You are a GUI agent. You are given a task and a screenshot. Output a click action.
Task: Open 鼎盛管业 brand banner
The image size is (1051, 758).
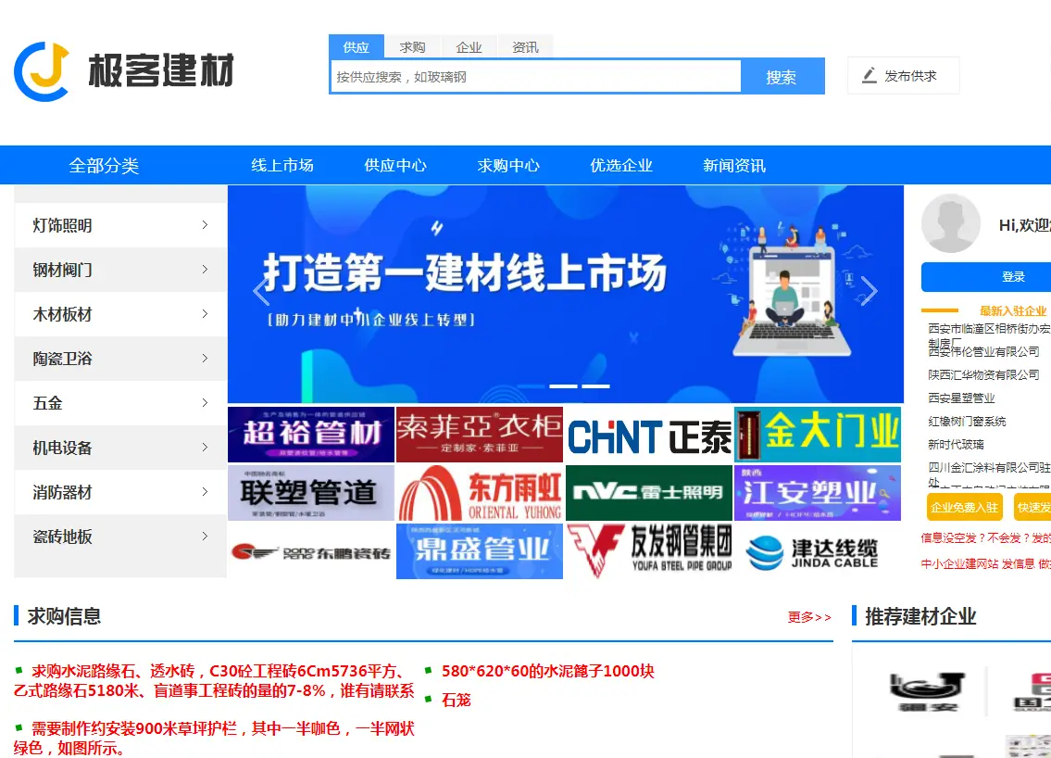click(x=480, y=551)
